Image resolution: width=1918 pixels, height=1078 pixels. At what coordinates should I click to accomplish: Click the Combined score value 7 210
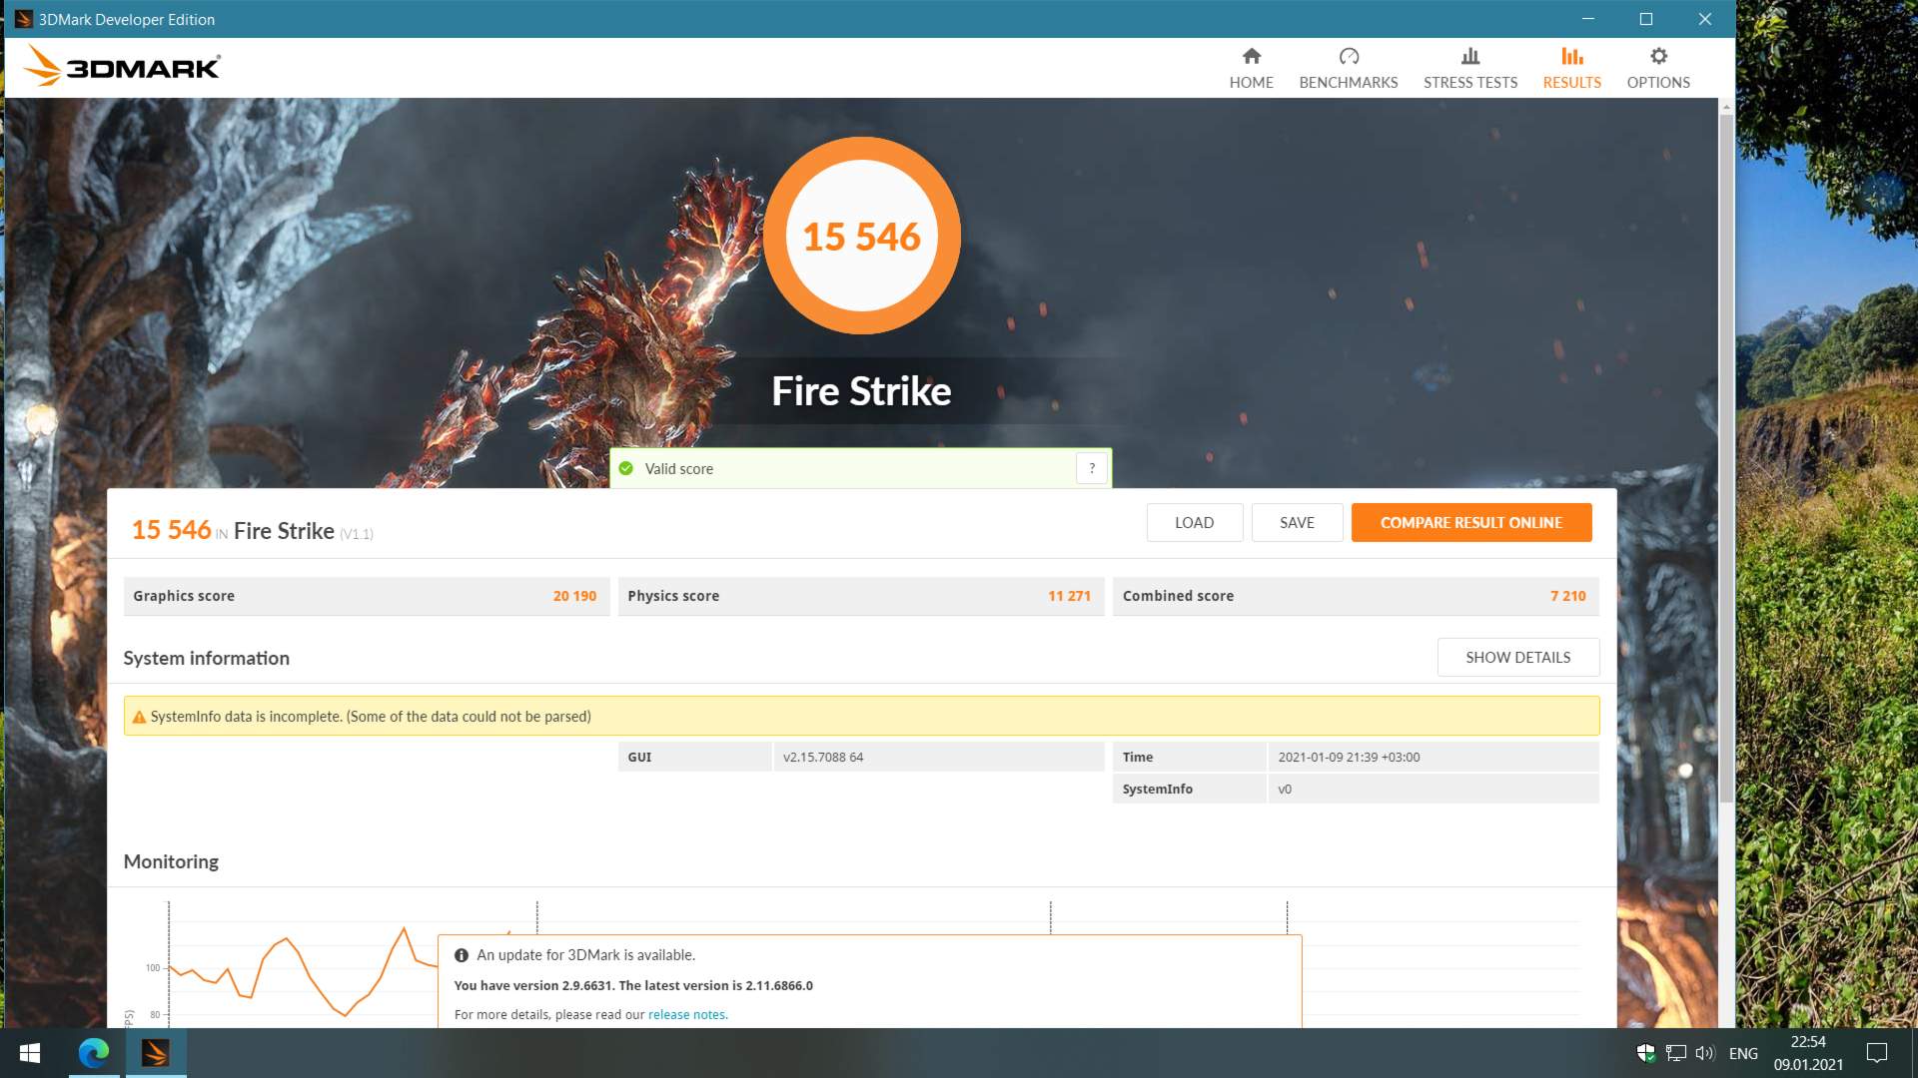point(1567,596)
